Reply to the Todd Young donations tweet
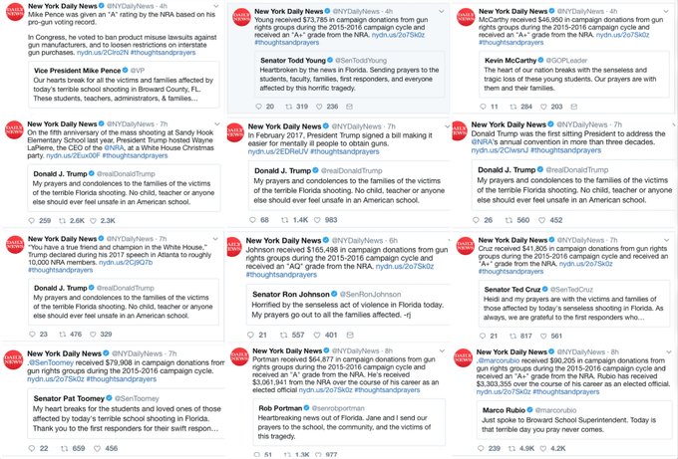The height and width of the screenshot is (459, 678). click(x=260, y=107)
